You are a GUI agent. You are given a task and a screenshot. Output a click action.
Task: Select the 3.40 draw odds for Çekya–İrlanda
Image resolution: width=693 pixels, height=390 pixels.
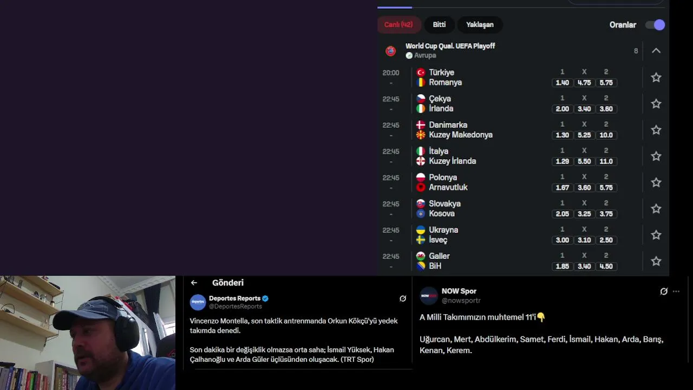pos(584,109)
